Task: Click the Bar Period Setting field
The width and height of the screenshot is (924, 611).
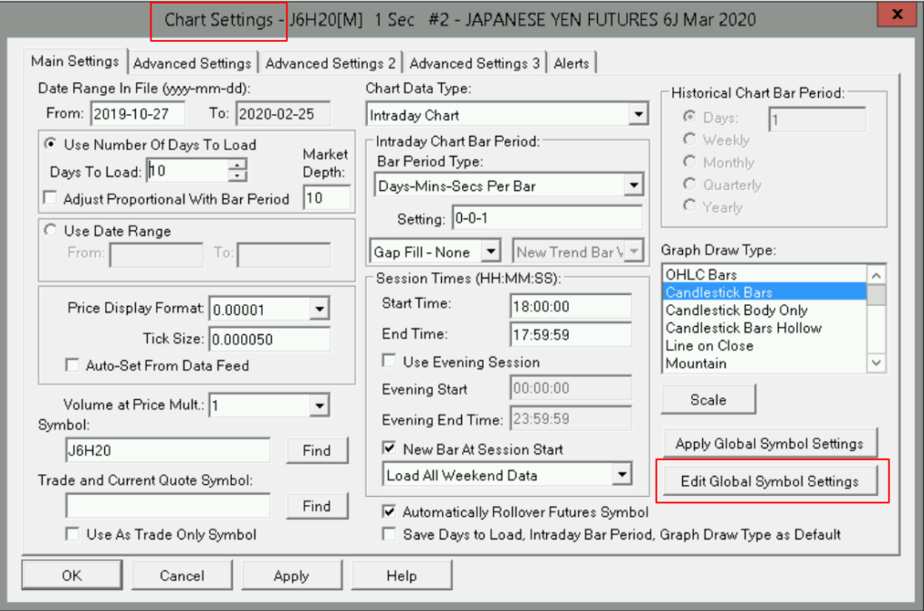Action: point(547,218)
